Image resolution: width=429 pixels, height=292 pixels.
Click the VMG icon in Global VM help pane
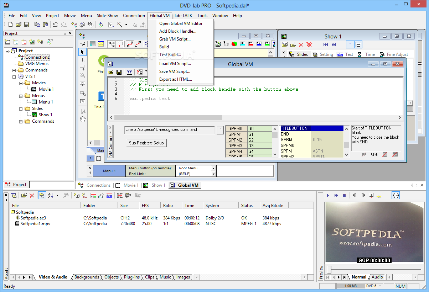pyautogui.click(x=374, y=155)
